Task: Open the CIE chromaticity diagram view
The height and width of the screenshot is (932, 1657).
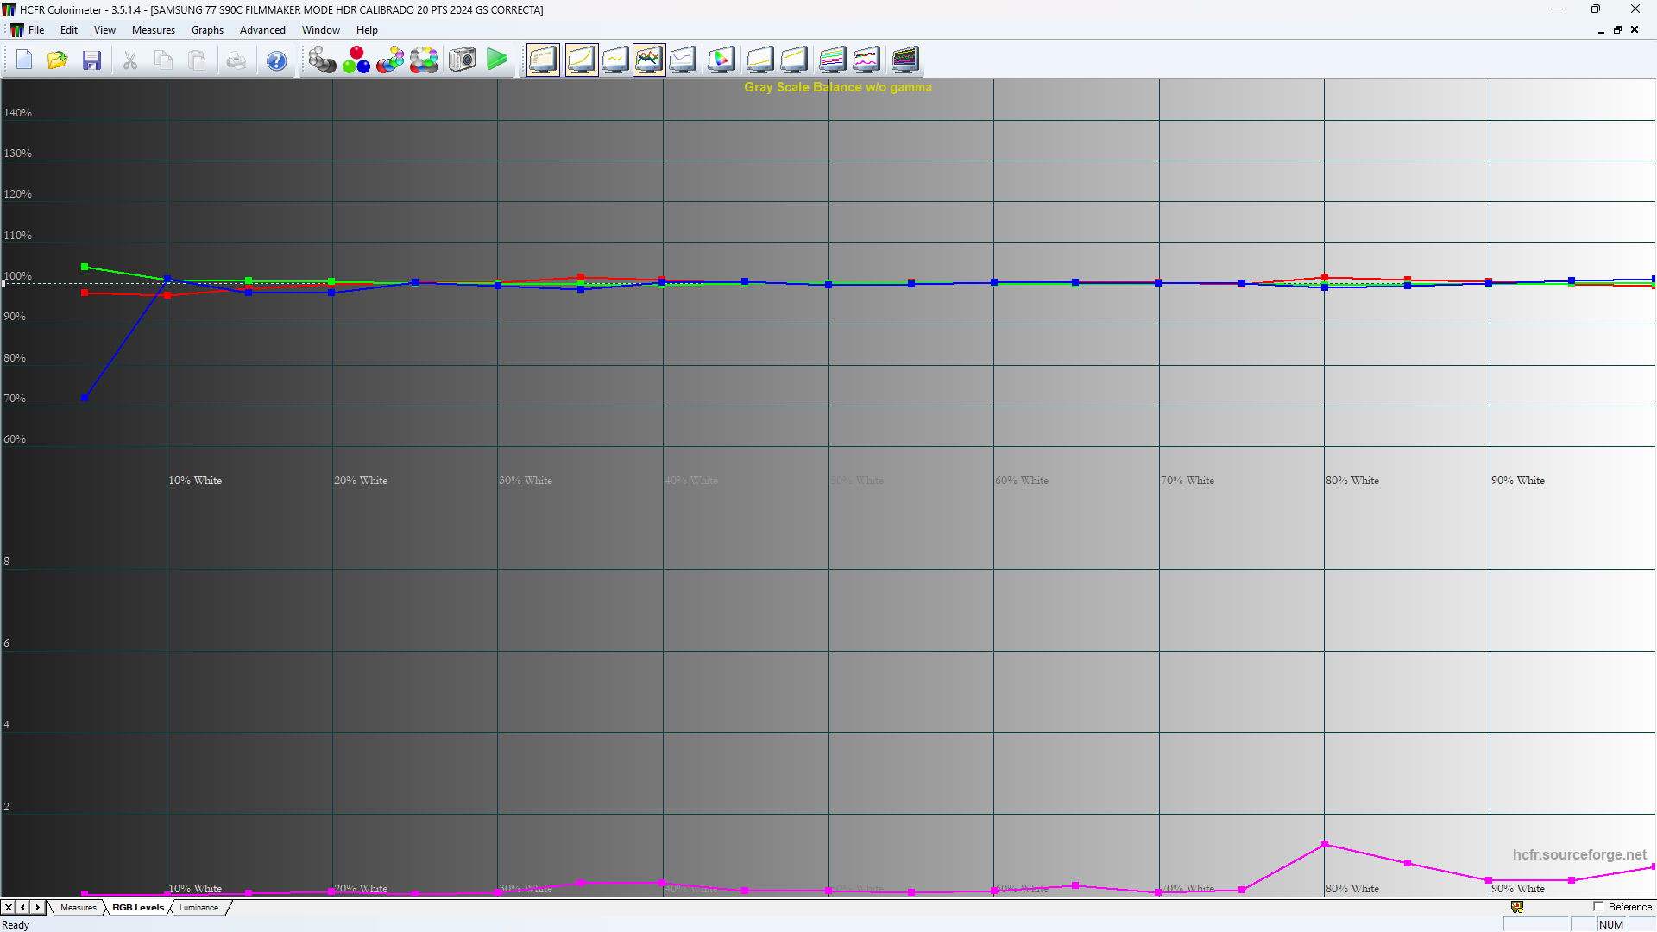Action: 721,60
